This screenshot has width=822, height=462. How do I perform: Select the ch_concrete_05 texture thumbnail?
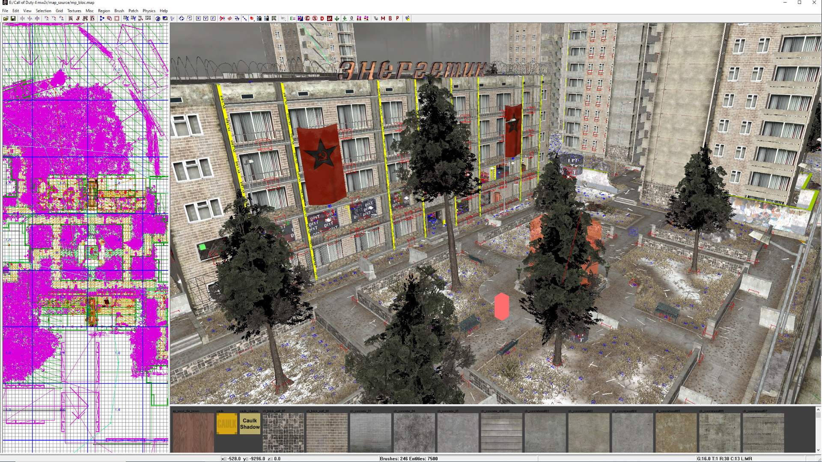tap(458, 432)
